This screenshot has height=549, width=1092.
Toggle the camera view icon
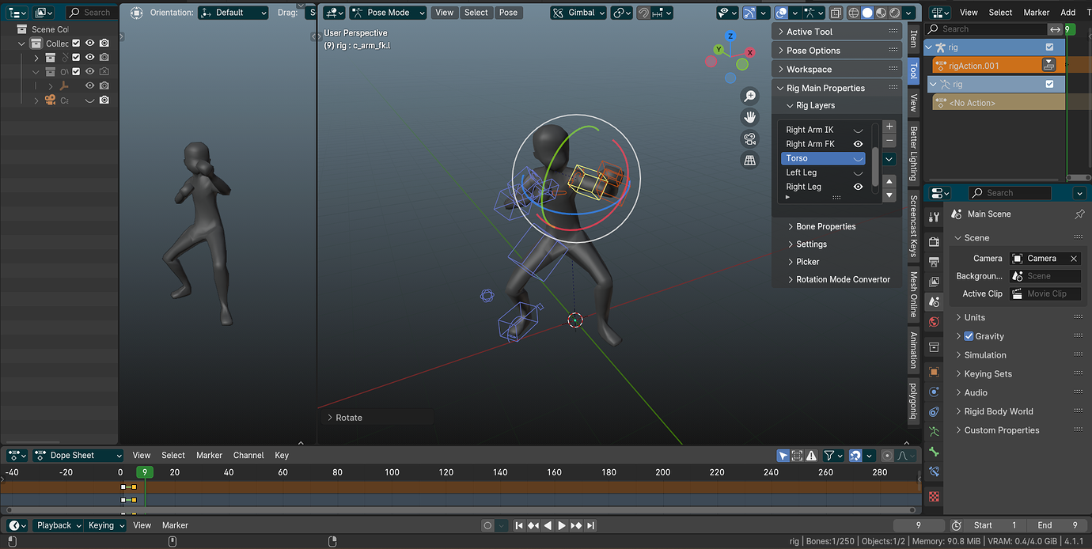click(x=749, y=138)
